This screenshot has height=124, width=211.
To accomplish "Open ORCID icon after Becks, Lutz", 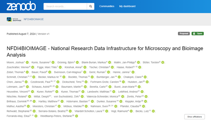I will coord(153,111).
